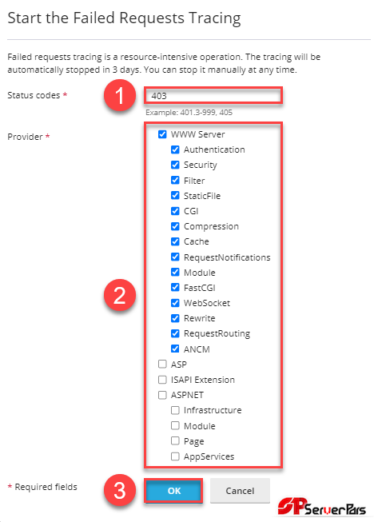The width and height of the screenshot is (378, 522).
Task: Toggle the RequestNotifications checkbox
Action: [175, 257]
